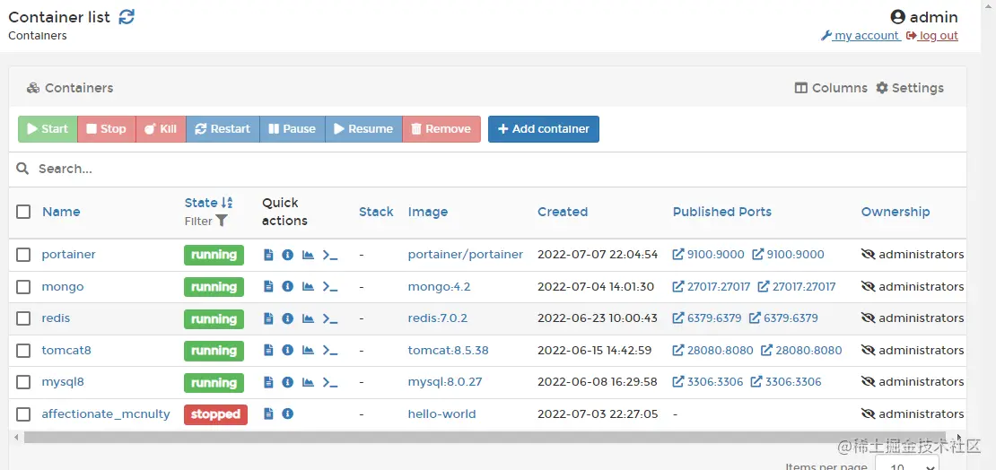Screen dimensions: 996x470
Task: Open logs icon for the mongo row
Action: coord(268,286)
